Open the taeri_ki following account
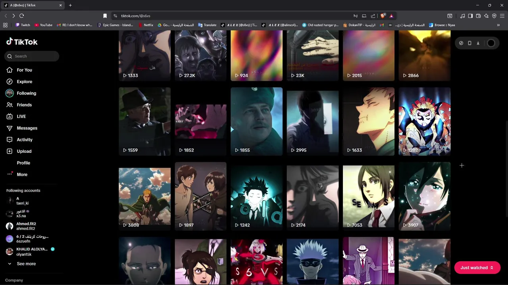 click(x=18, y=201)
